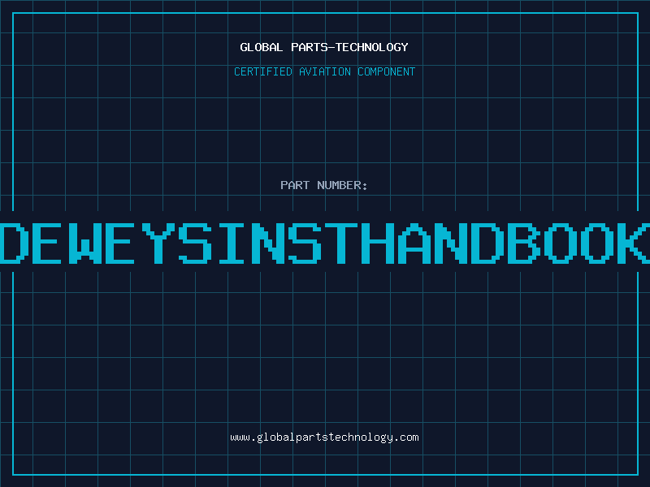Viewport: 650px width, 487px height.
Task: Open the www.globalpartstechnology.com link
Action: tap(324, 437)
